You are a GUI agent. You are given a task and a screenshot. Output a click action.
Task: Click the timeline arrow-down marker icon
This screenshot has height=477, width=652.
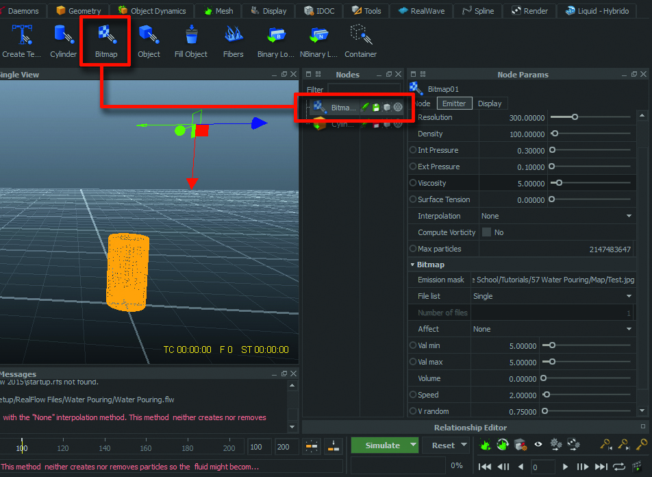(334, 447)
